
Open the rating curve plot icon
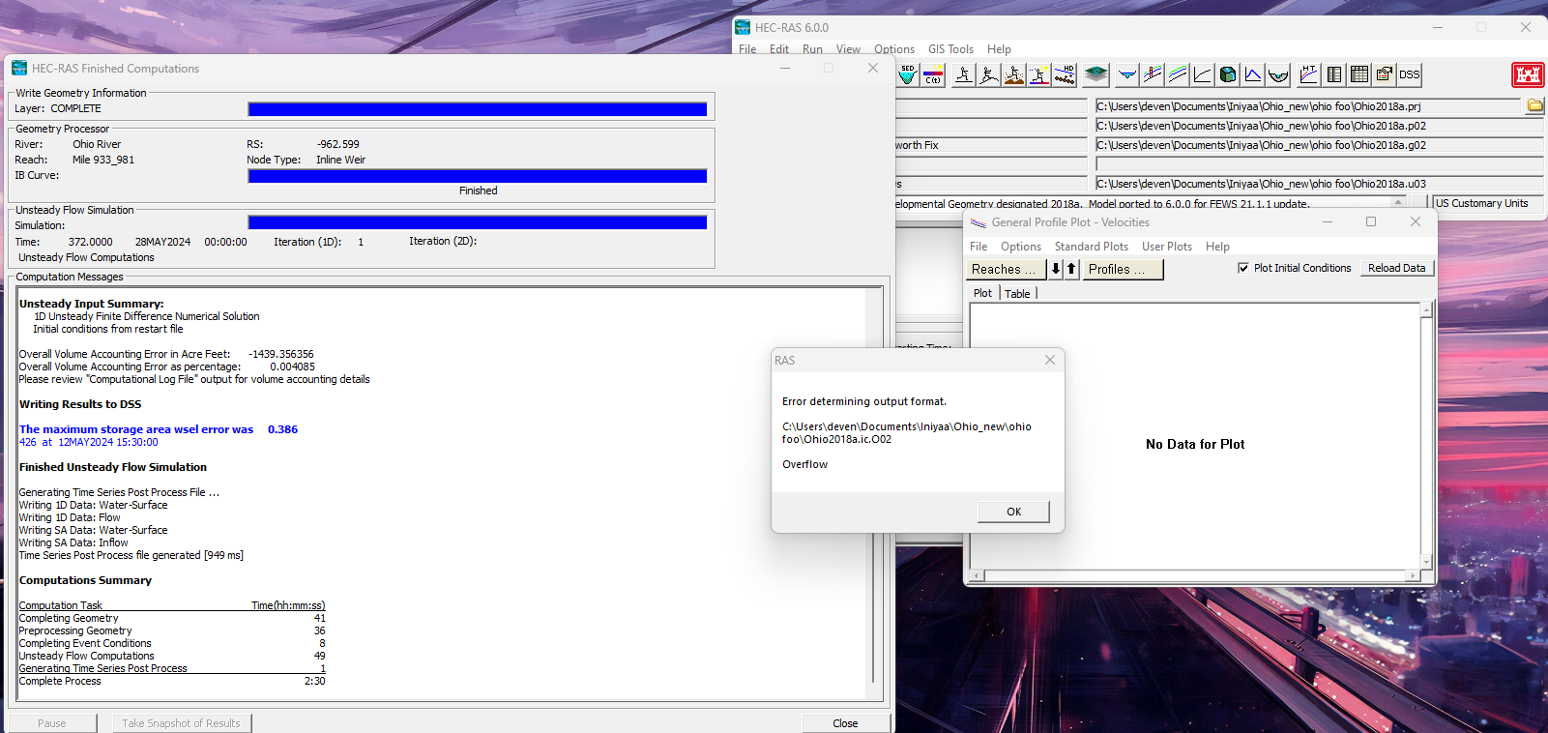click(x=1203, y=74)
